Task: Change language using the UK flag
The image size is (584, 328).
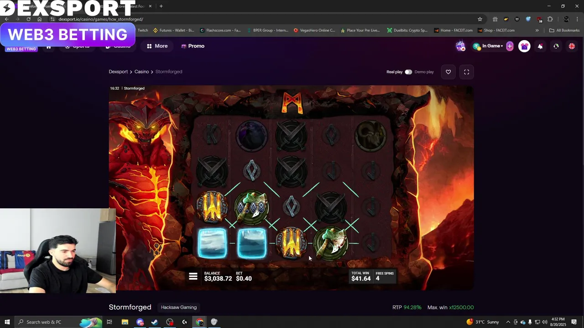Action: click(x=571, y=46)
